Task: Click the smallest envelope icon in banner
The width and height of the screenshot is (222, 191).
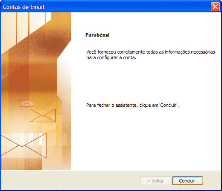Action: (27, 103)
